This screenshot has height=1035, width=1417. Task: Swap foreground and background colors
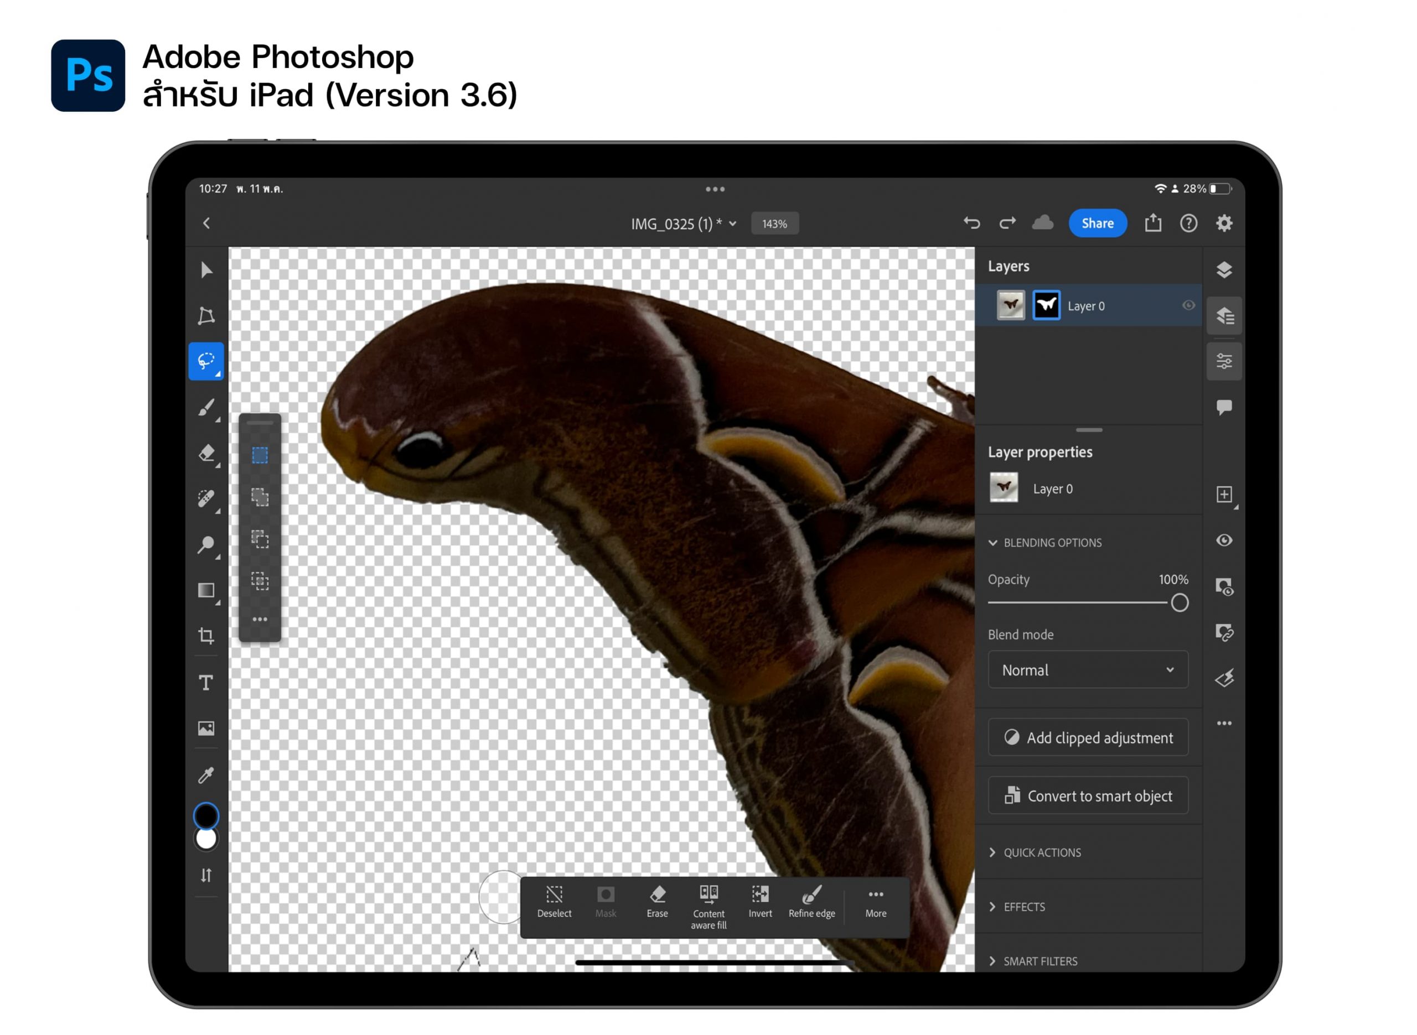tap(206, 875)
